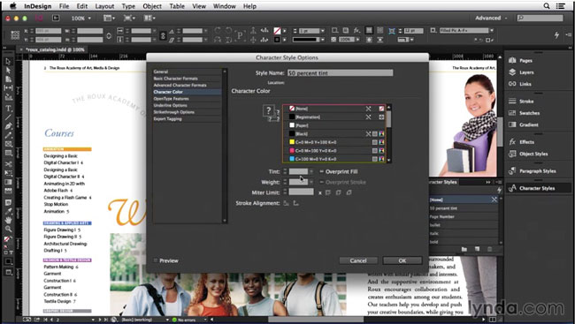Click new style icon in Character Styles panel
Screen dimensions: 575x324
477,249
